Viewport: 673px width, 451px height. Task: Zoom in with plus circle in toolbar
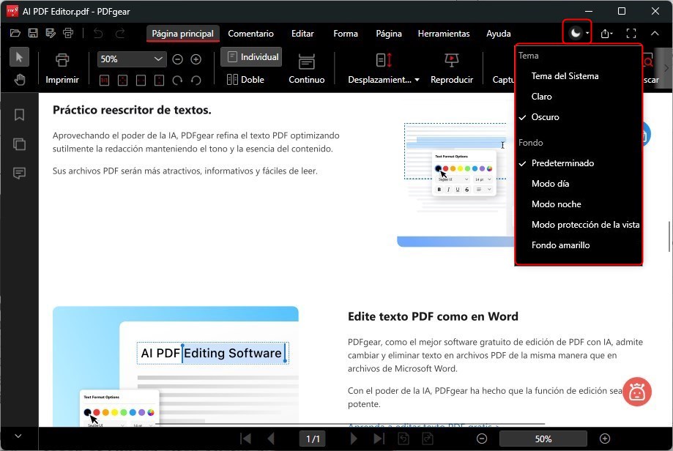point(196,59)
